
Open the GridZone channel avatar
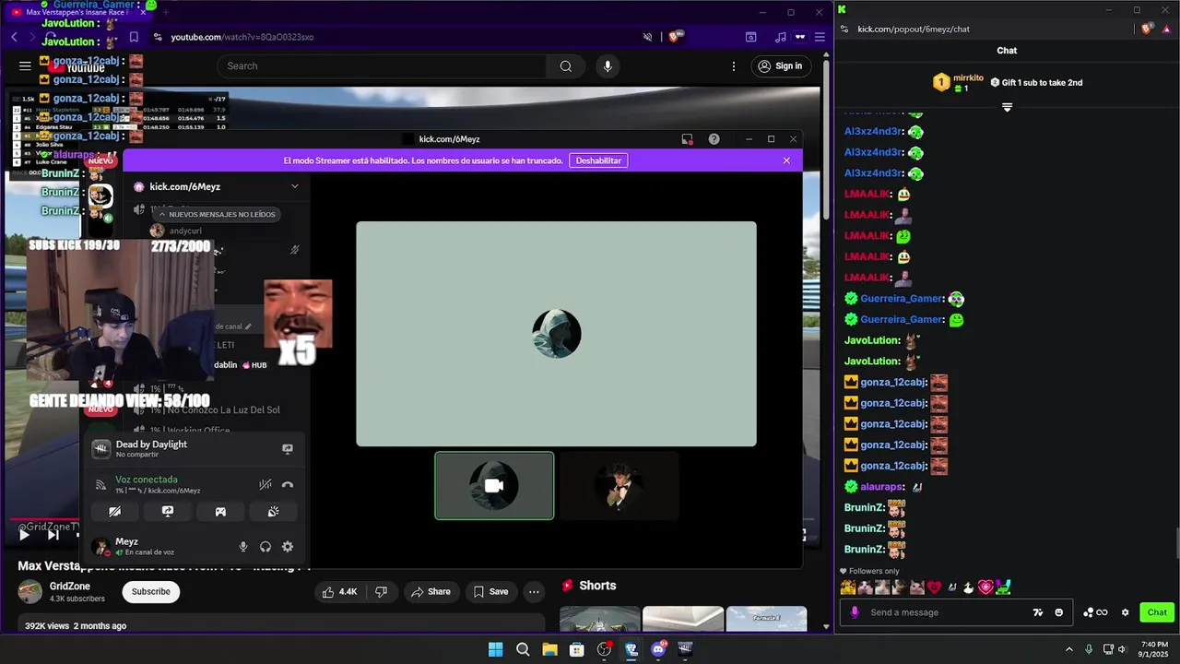[x=30, y=592]
